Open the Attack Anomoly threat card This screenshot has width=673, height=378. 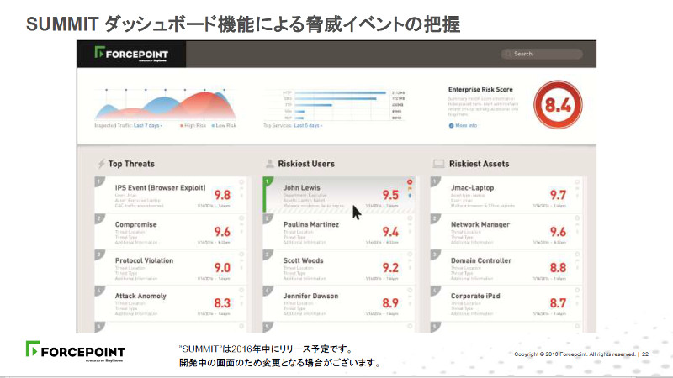tap(171, 303)
